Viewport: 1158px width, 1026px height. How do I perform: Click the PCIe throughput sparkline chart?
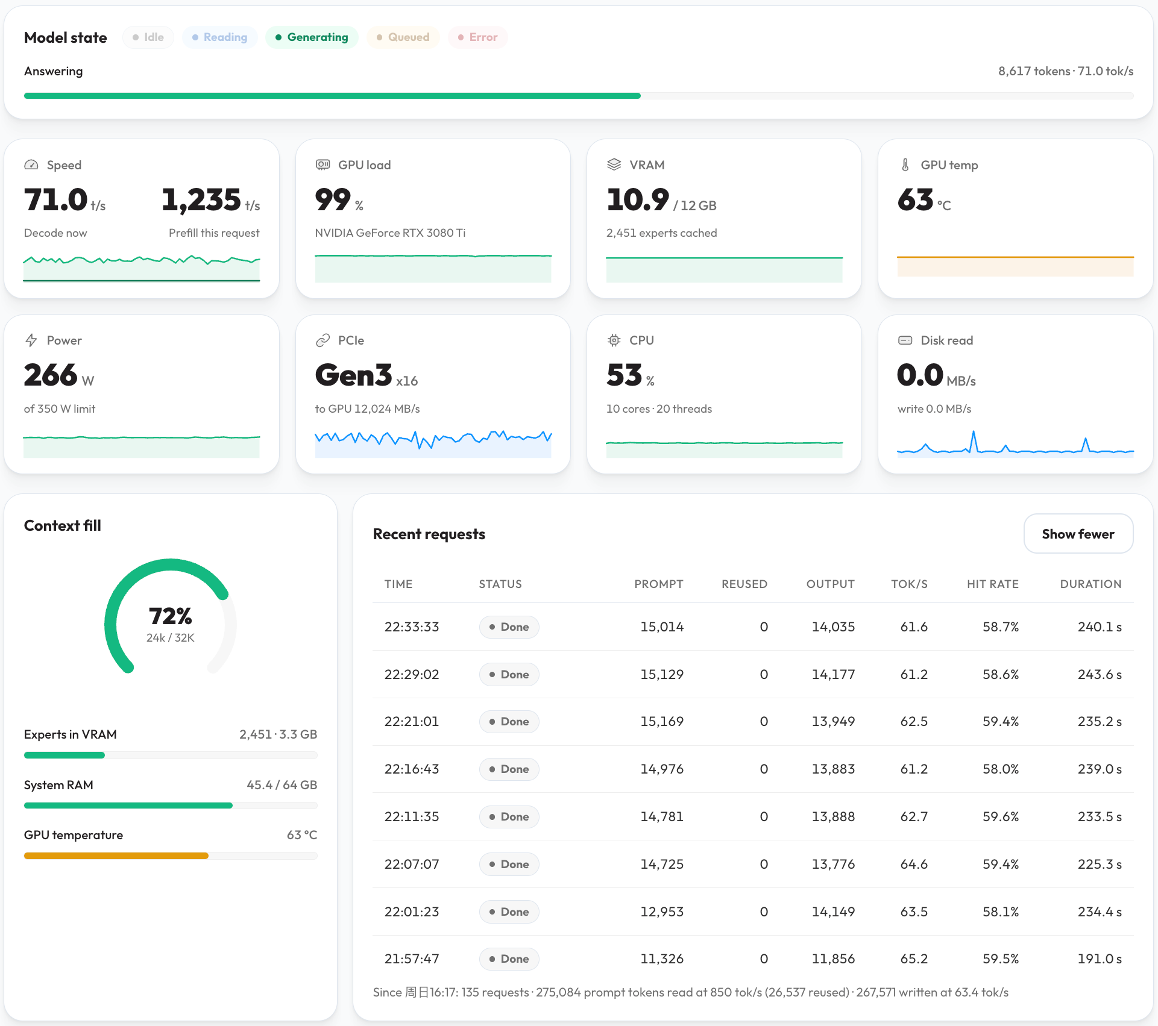[433, 443]
